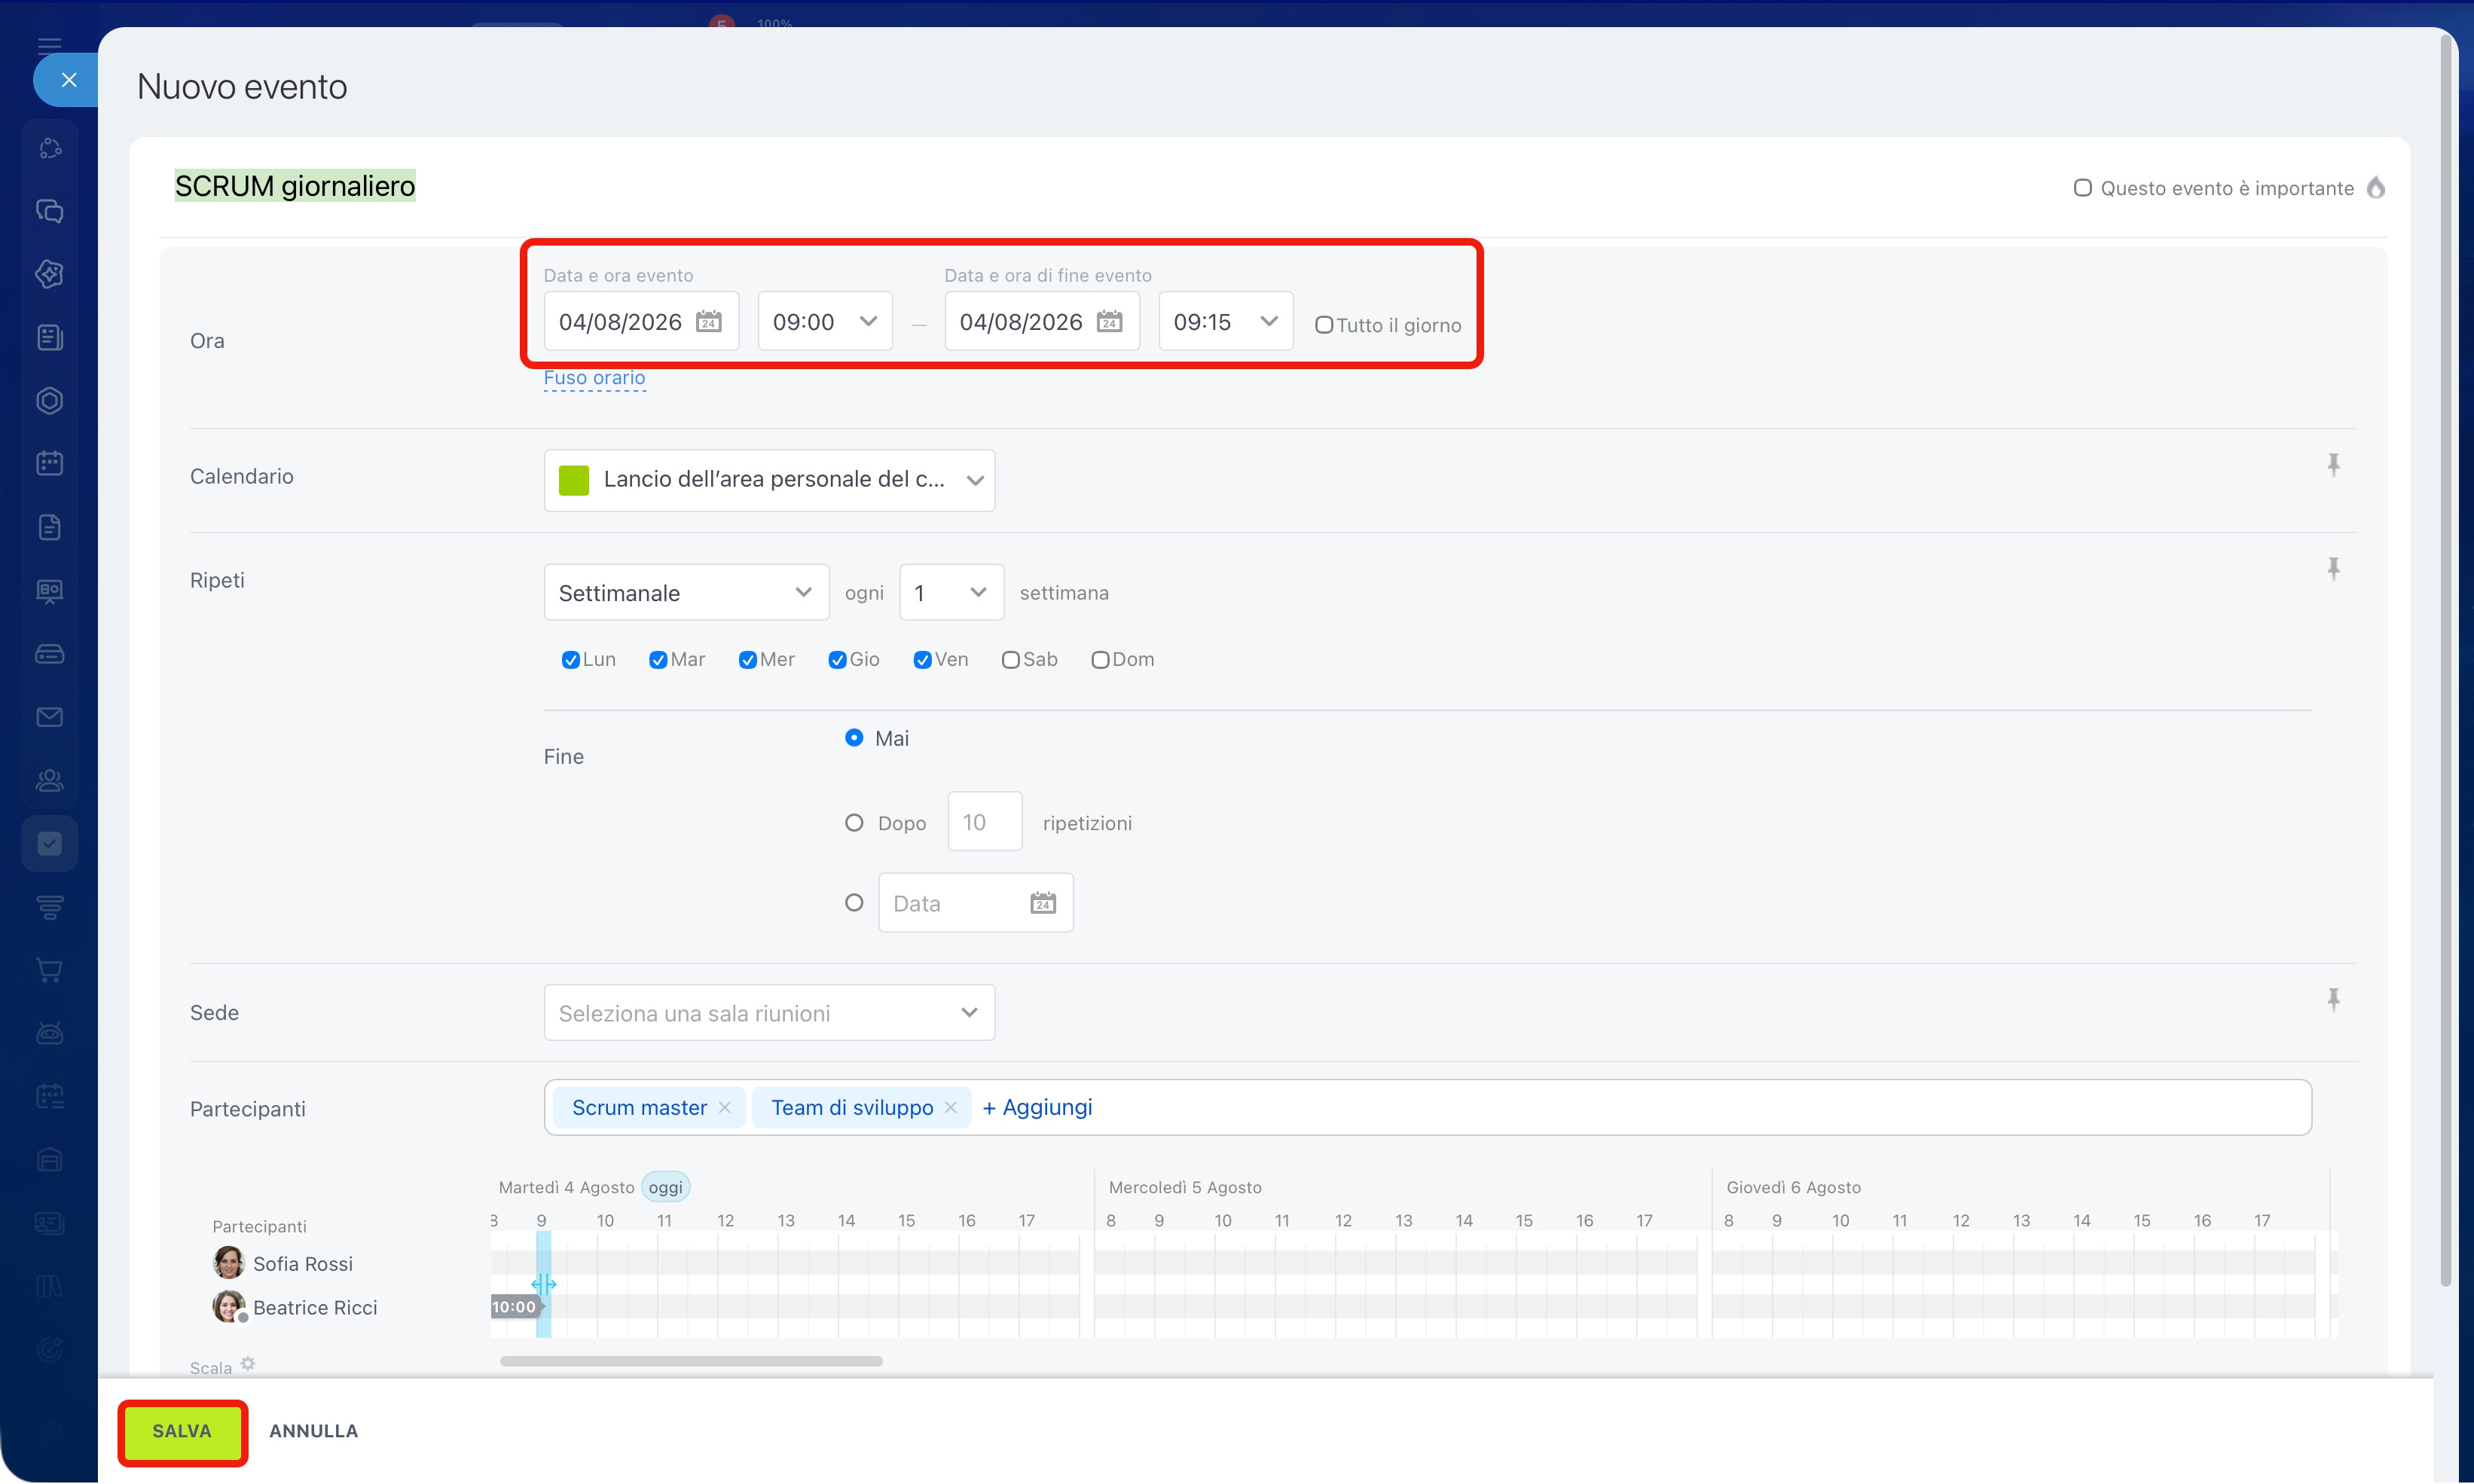The width and height of the screenshot is (2474, 1484).
Task: Click the timeline time-selection handle
Action: coord(544,1284)
